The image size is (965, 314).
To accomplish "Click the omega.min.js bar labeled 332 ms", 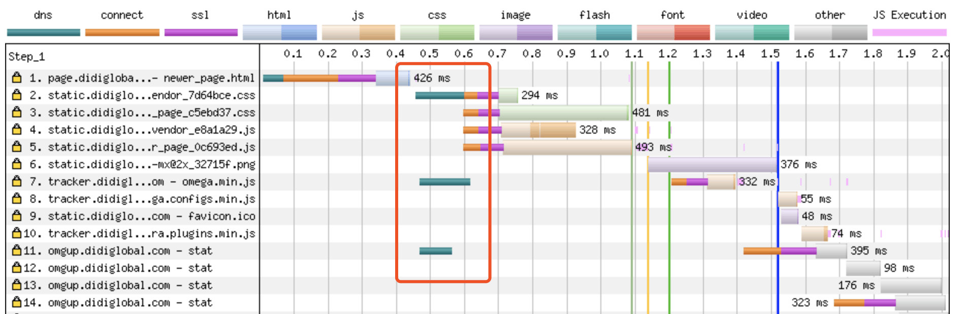I will tap(721, 181).
